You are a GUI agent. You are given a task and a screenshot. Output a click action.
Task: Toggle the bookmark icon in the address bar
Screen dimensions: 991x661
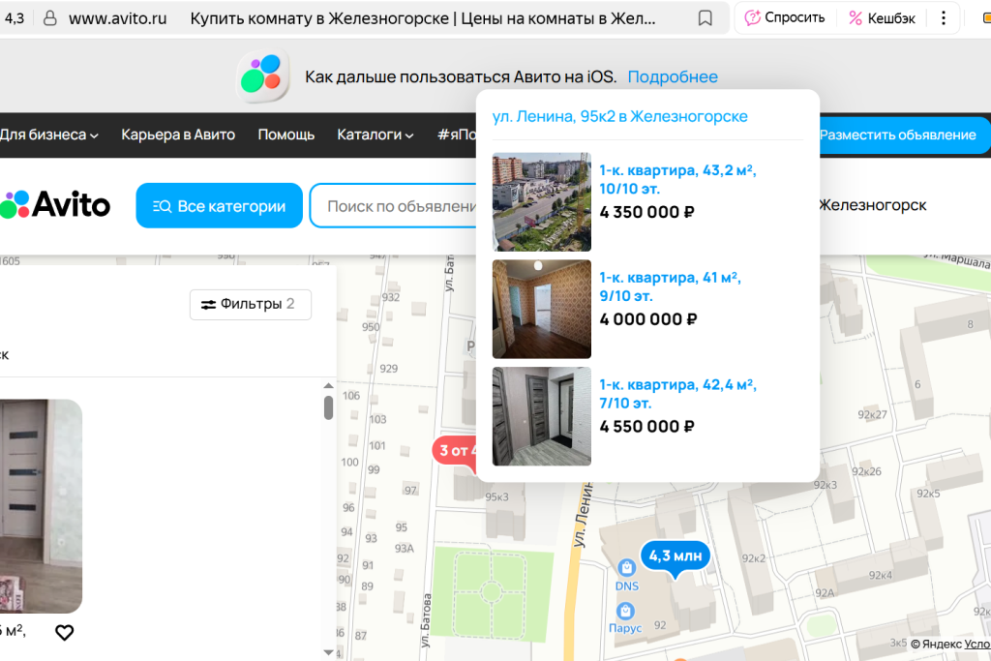coord(705,17)
